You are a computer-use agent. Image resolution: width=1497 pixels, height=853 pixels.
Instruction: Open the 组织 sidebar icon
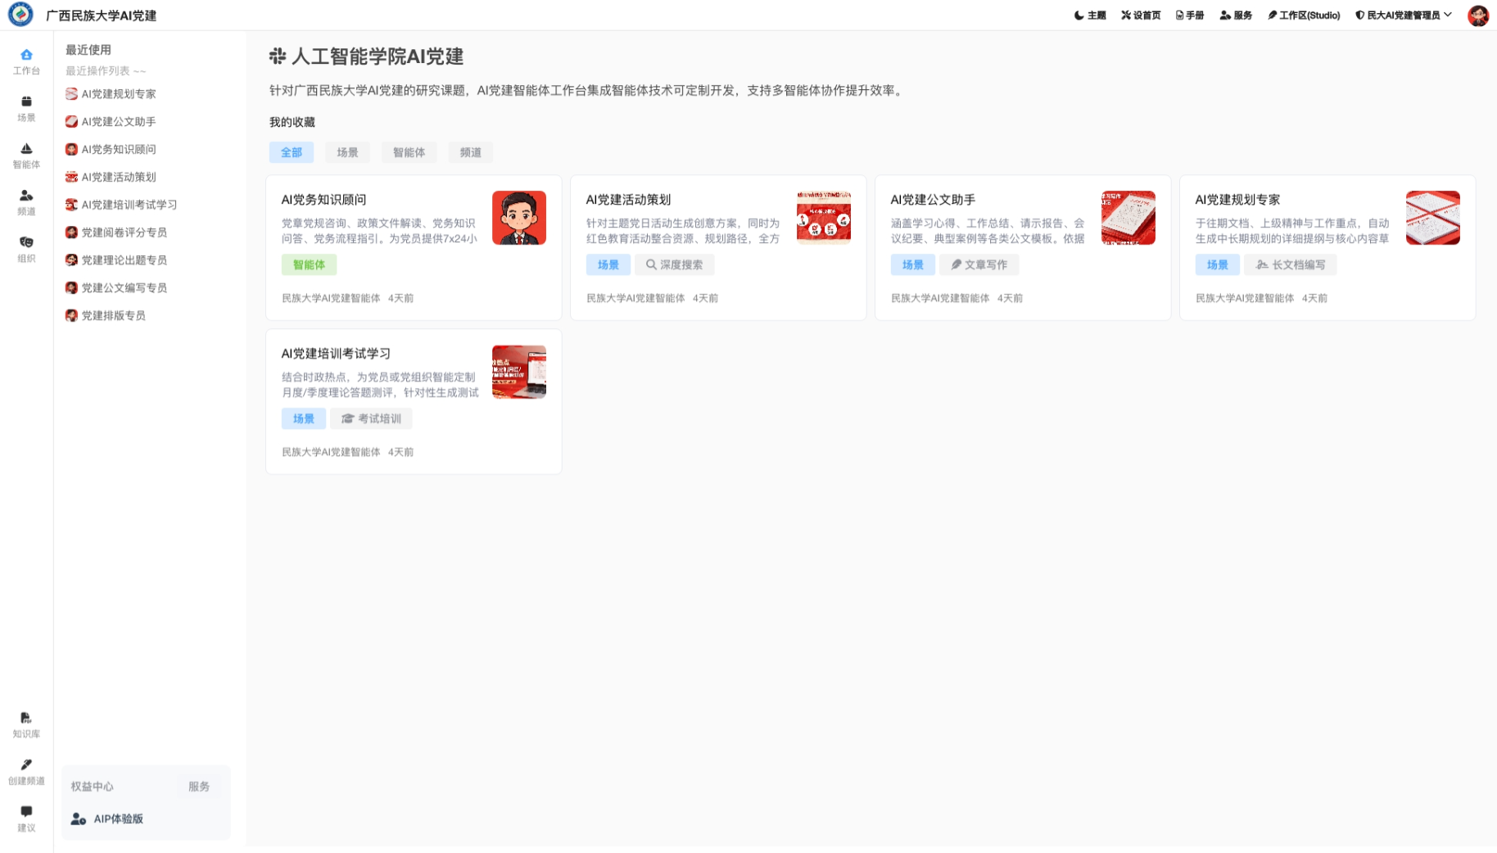[x=26, y=249]
